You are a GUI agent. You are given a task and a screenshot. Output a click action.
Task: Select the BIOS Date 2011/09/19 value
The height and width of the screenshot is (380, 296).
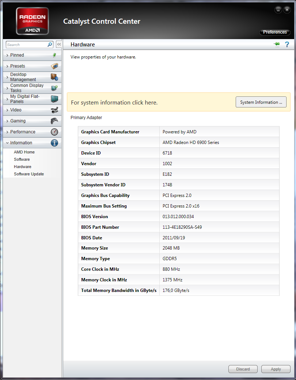[x=174, y=238]
